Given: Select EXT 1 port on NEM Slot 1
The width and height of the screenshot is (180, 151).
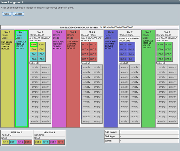Looking at the screenshot, I should coord(46,142).
